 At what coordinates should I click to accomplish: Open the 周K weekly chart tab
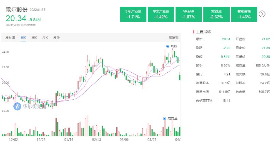[34, 38]
